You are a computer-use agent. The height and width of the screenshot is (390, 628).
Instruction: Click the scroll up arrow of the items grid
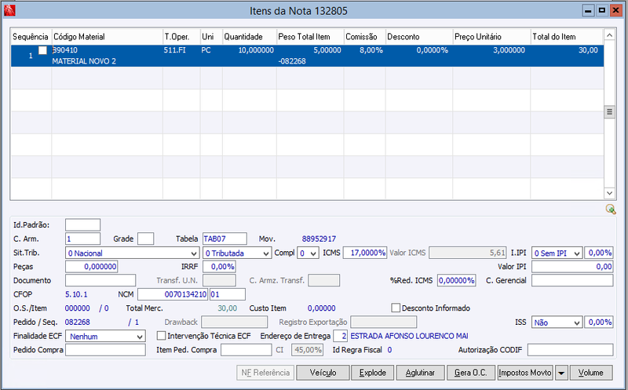(608, 36)
